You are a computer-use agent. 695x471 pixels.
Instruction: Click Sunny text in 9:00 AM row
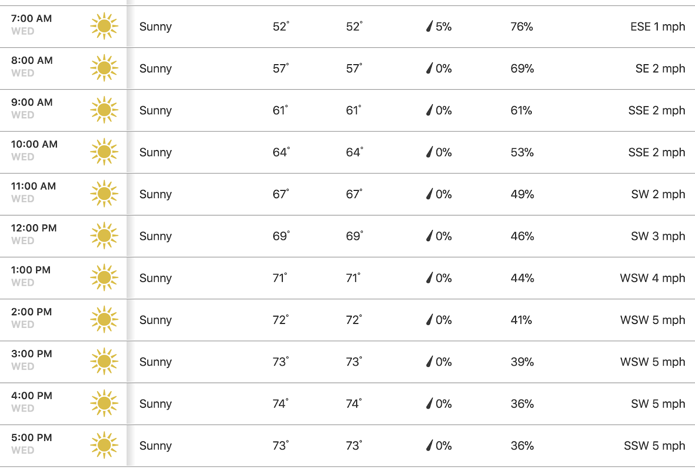point(156,111)
